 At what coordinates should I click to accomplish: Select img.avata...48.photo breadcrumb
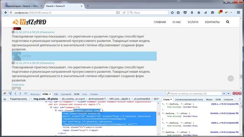(46, 99)
